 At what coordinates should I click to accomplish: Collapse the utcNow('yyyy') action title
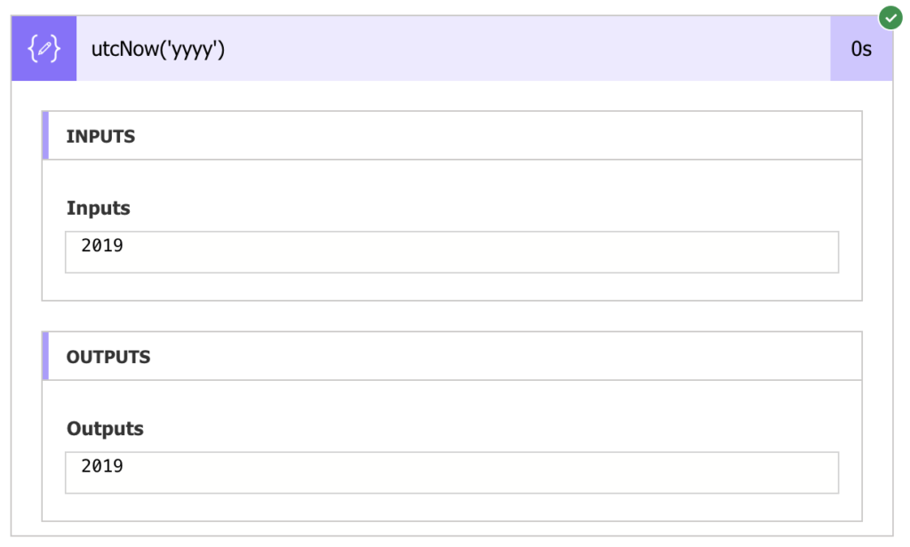tap(158, 50)
